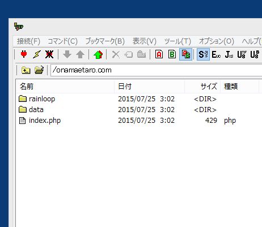
Task: Click the green house-arrow Mirror Upload icon
Action: tap(98, 54)
